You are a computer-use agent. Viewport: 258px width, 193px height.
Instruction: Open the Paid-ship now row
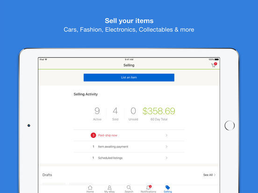tap(129, 135)
